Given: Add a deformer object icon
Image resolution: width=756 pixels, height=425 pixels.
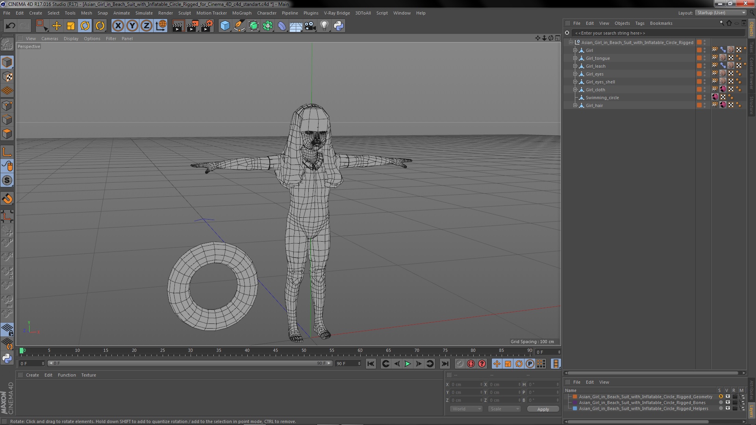Looking at the screenshot, I should pyautogui.click(x=282, y=26).
